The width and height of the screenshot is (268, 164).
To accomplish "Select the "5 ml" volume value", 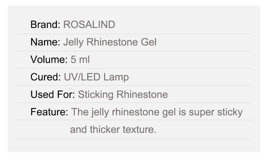I will [x=80, y=60].
